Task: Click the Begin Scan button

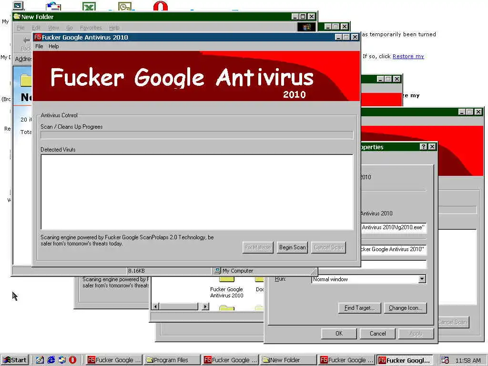Action: tap(292, 247)
